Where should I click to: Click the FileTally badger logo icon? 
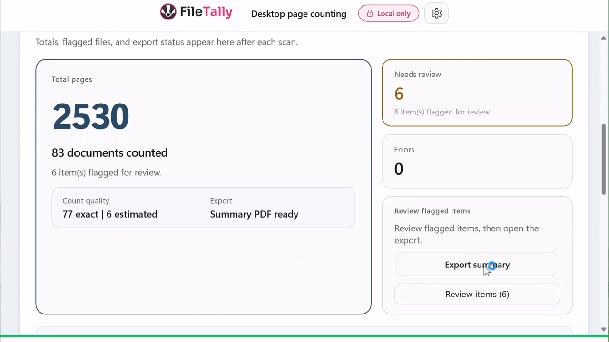[168, 12]
